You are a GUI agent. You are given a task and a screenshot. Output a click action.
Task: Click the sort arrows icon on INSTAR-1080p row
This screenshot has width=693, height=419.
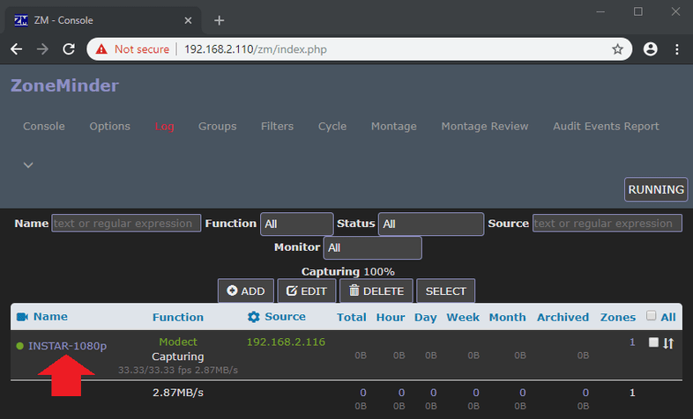[668, 343]
